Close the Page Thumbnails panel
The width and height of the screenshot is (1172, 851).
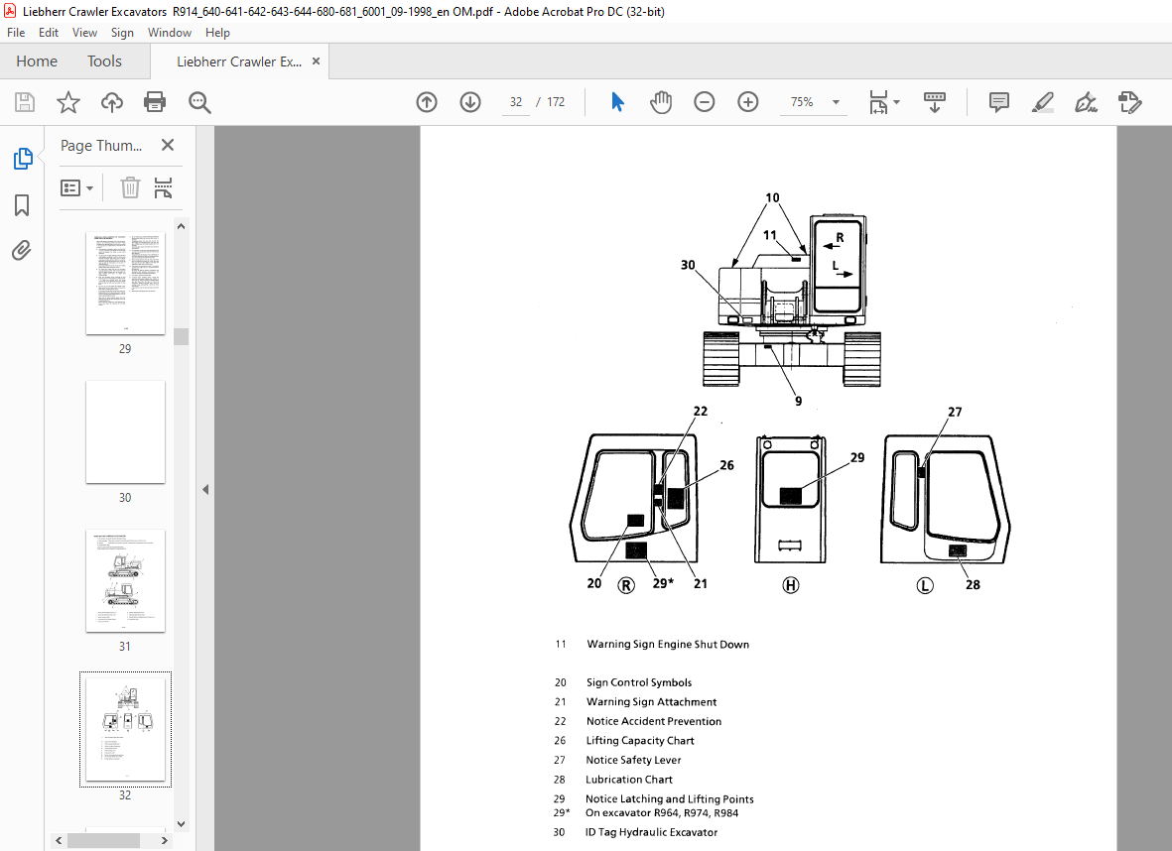tap(168, 145)
